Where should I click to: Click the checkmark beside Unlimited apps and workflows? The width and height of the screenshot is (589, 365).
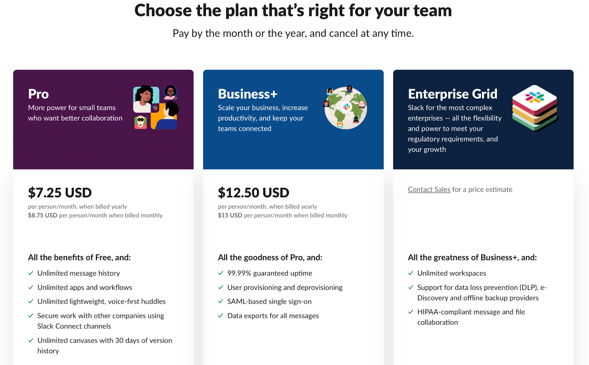(31, 288)
